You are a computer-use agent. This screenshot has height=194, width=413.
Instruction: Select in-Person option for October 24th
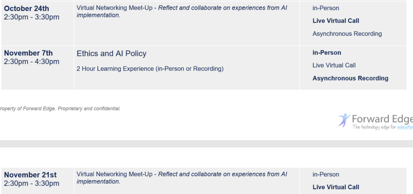coord(325,8)
